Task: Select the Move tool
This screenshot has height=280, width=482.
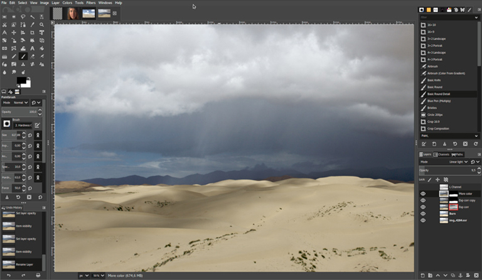Action: (x=14, y=33)
